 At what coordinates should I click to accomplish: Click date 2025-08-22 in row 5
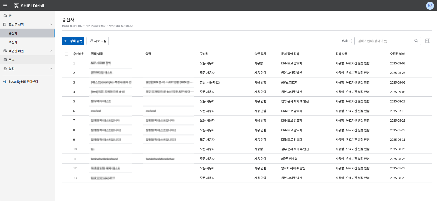(x=398, y=101)
